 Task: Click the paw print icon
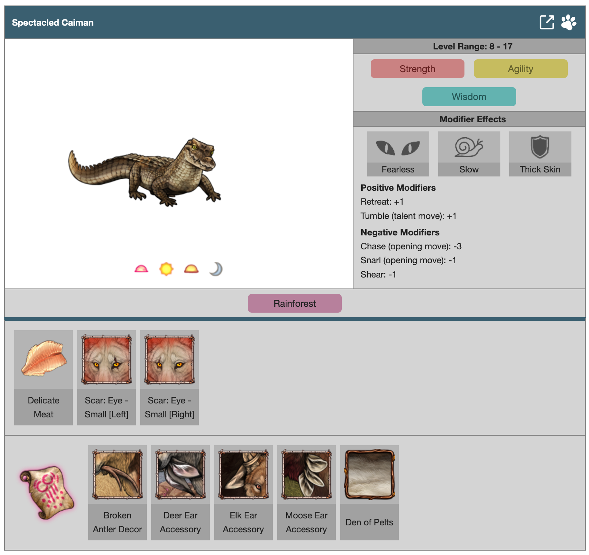568,22
